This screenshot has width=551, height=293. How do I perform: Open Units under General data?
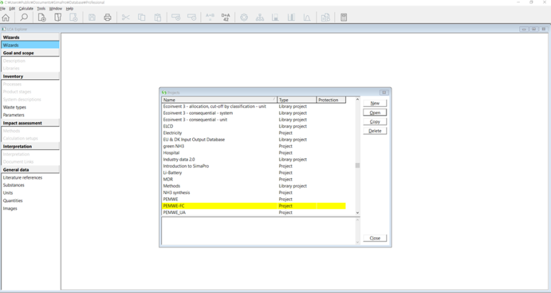point(8,193)
